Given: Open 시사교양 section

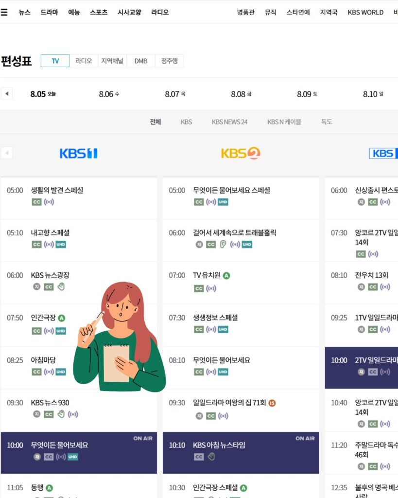Looking at the screenshot, I should (129, 12).
